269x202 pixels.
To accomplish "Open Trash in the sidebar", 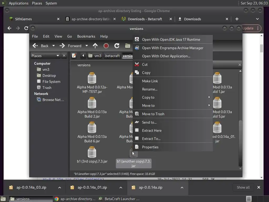I will click(44, 88).
